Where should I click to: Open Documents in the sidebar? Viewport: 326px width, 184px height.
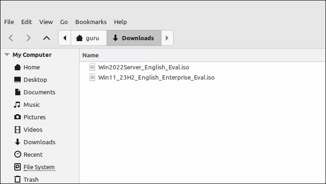[39, 92]
